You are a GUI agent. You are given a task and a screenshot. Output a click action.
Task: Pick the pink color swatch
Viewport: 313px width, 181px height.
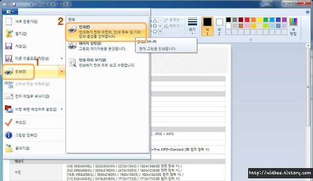click(247, 26)
